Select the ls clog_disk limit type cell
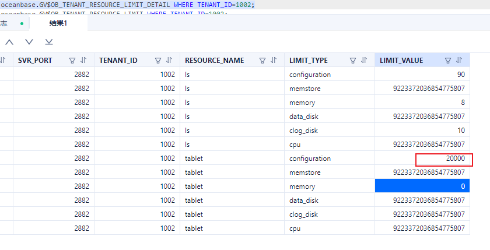490x250 pixels. coord(330,131)
